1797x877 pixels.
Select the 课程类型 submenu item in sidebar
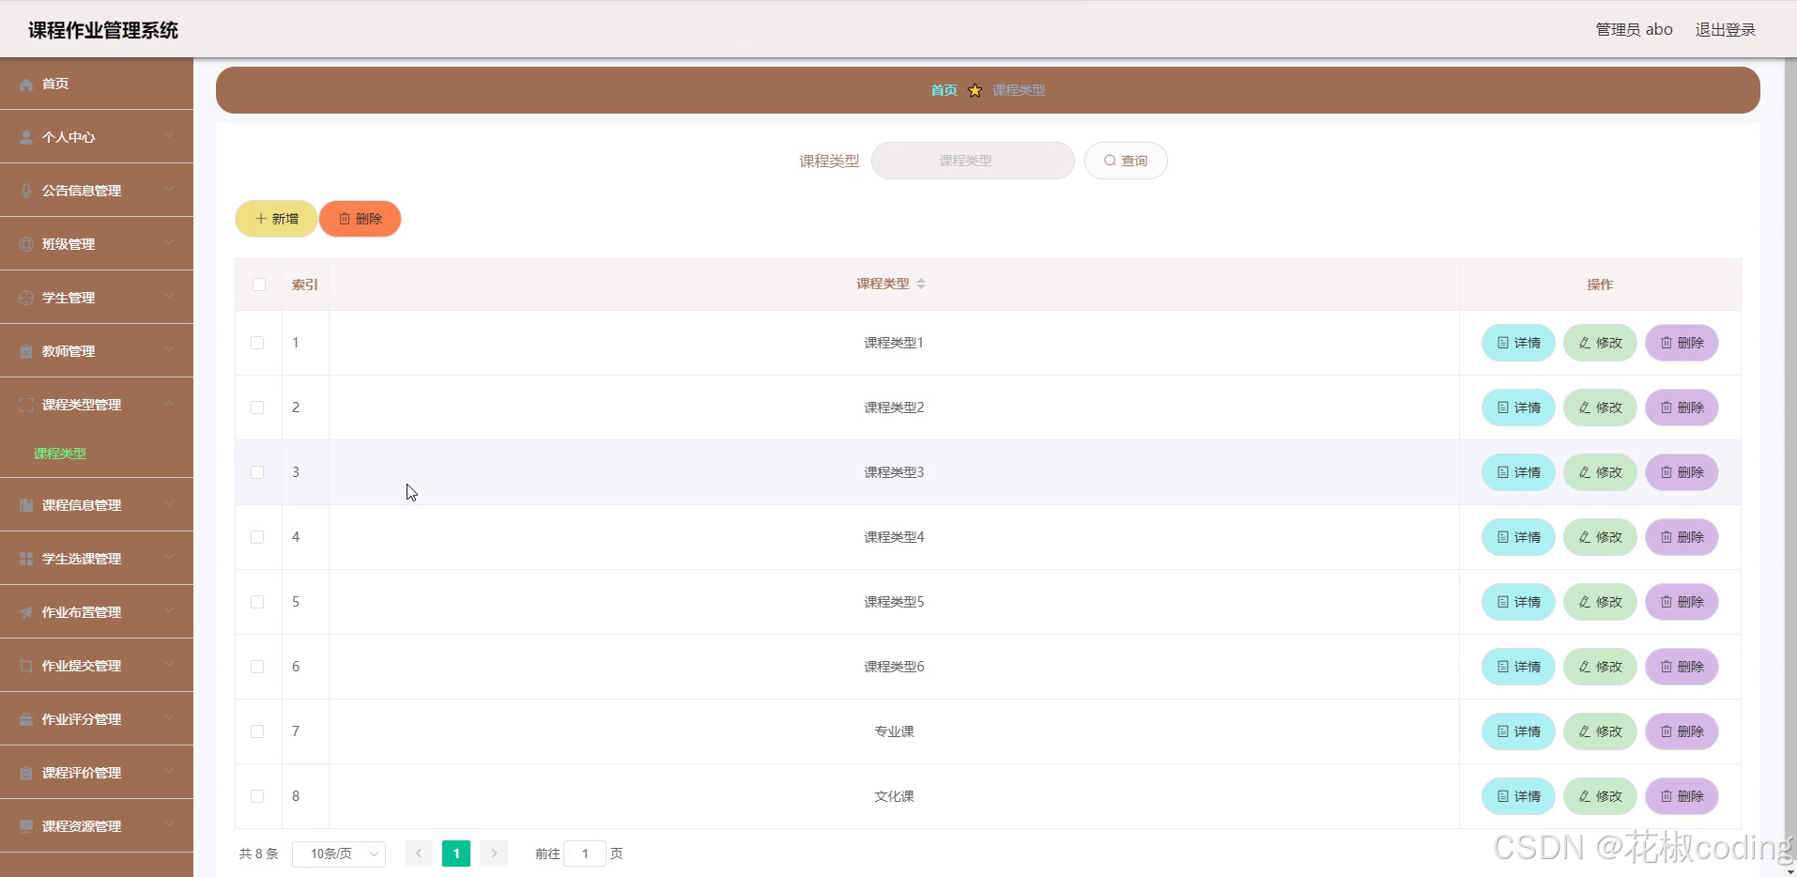coord(97,454)
